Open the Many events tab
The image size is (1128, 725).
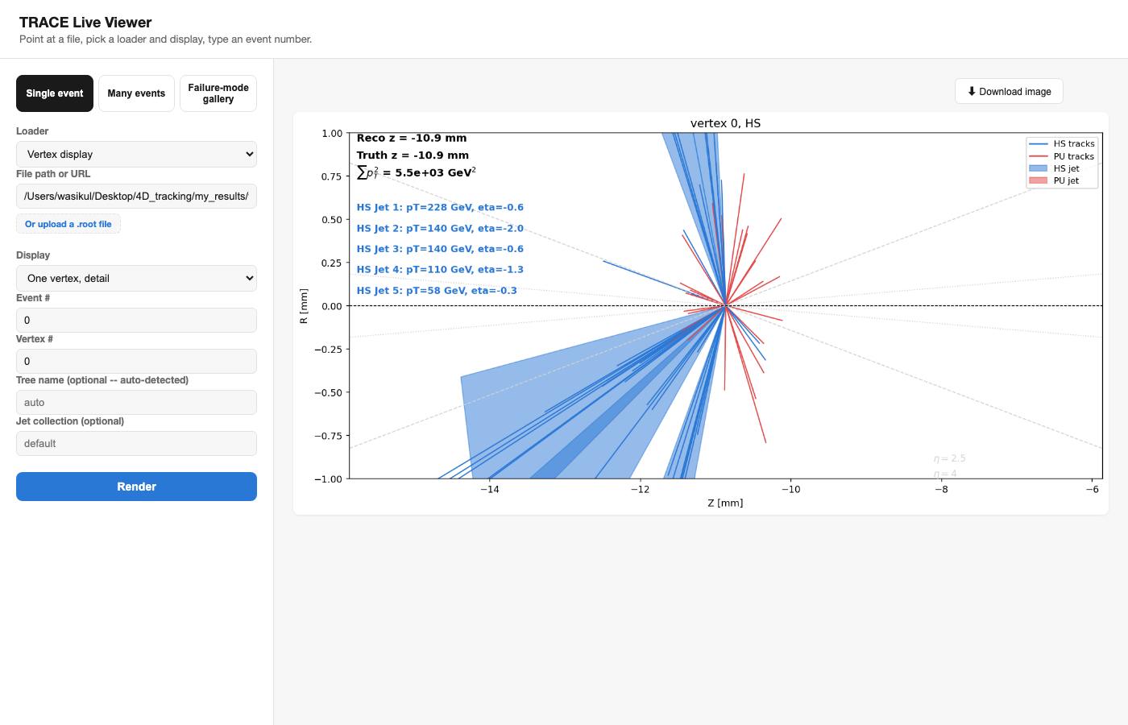coord(136,93)
